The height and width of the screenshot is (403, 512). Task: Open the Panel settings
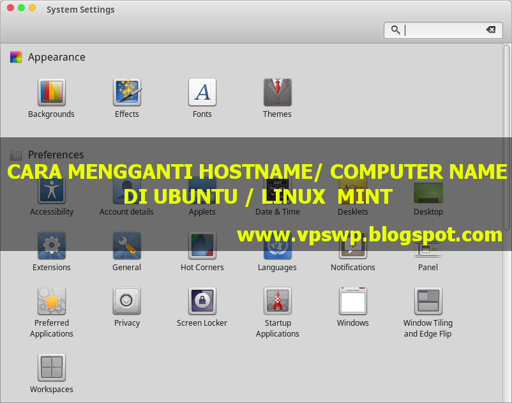(428, 250)
